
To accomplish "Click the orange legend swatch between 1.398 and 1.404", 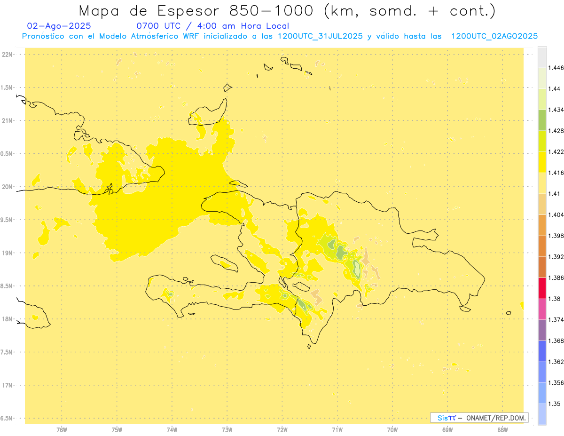I will click(x=542, y=225).
